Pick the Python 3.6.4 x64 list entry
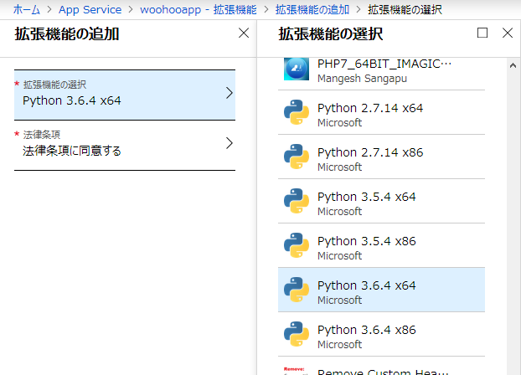 coord(381,290)
